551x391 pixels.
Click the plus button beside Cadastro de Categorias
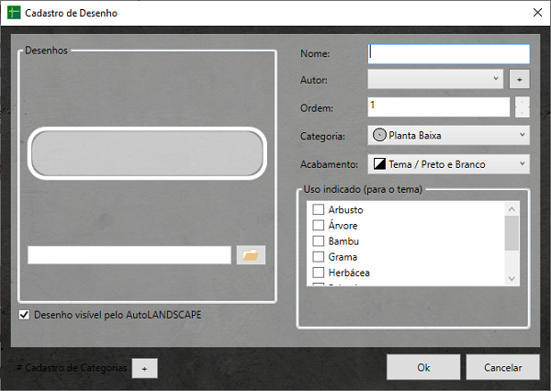(144, 367)
